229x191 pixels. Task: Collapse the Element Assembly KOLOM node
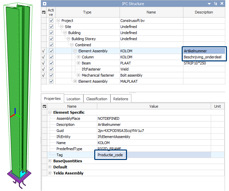coord(75,51)
